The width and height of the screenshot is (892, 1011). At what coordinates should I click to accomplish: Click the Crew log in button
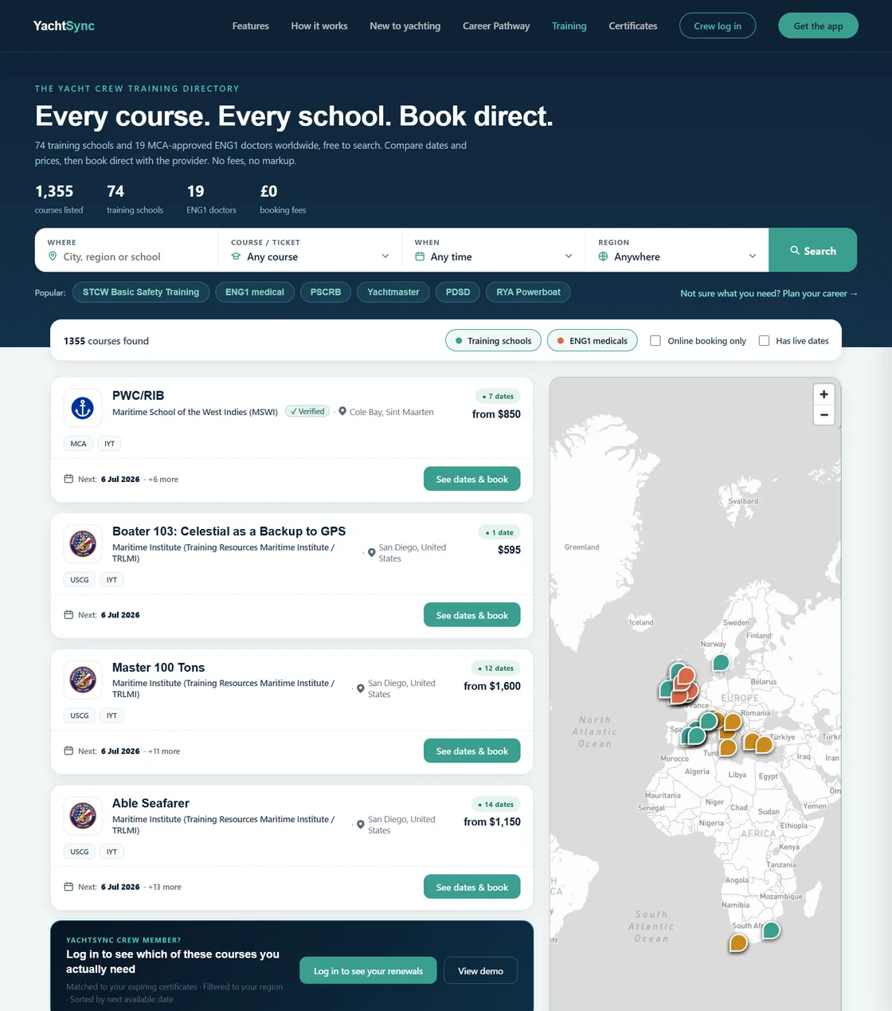pos(718,25)
